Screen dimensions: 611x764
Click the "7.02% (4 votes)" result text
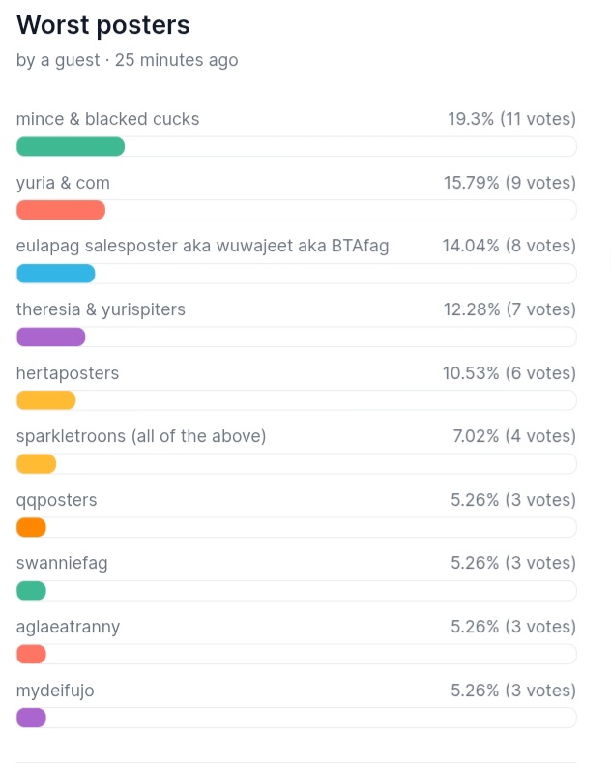point(514,436)
